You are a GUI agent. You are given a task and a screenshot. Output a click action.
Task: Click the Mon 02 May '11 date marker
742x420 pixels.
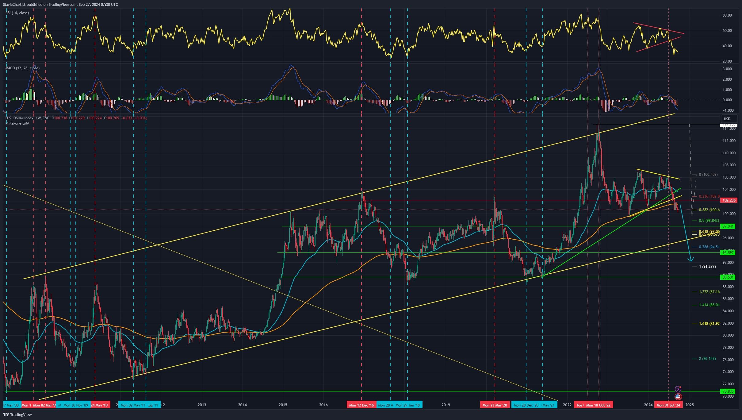(133, 405)
